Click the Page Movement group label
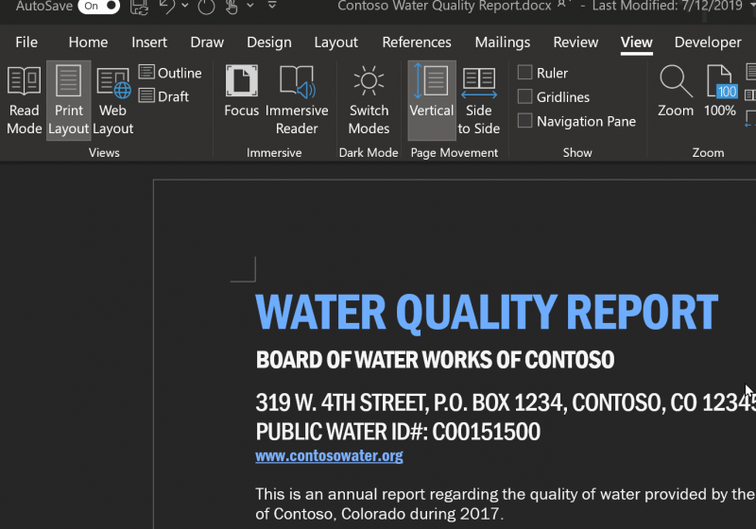The height and width of the screenshot is (529, 756). [455, 153]
